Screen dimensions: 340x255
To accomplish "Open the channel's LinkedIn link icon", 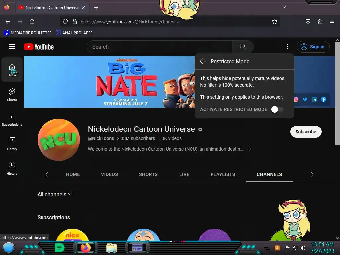I will pos(314,99).
